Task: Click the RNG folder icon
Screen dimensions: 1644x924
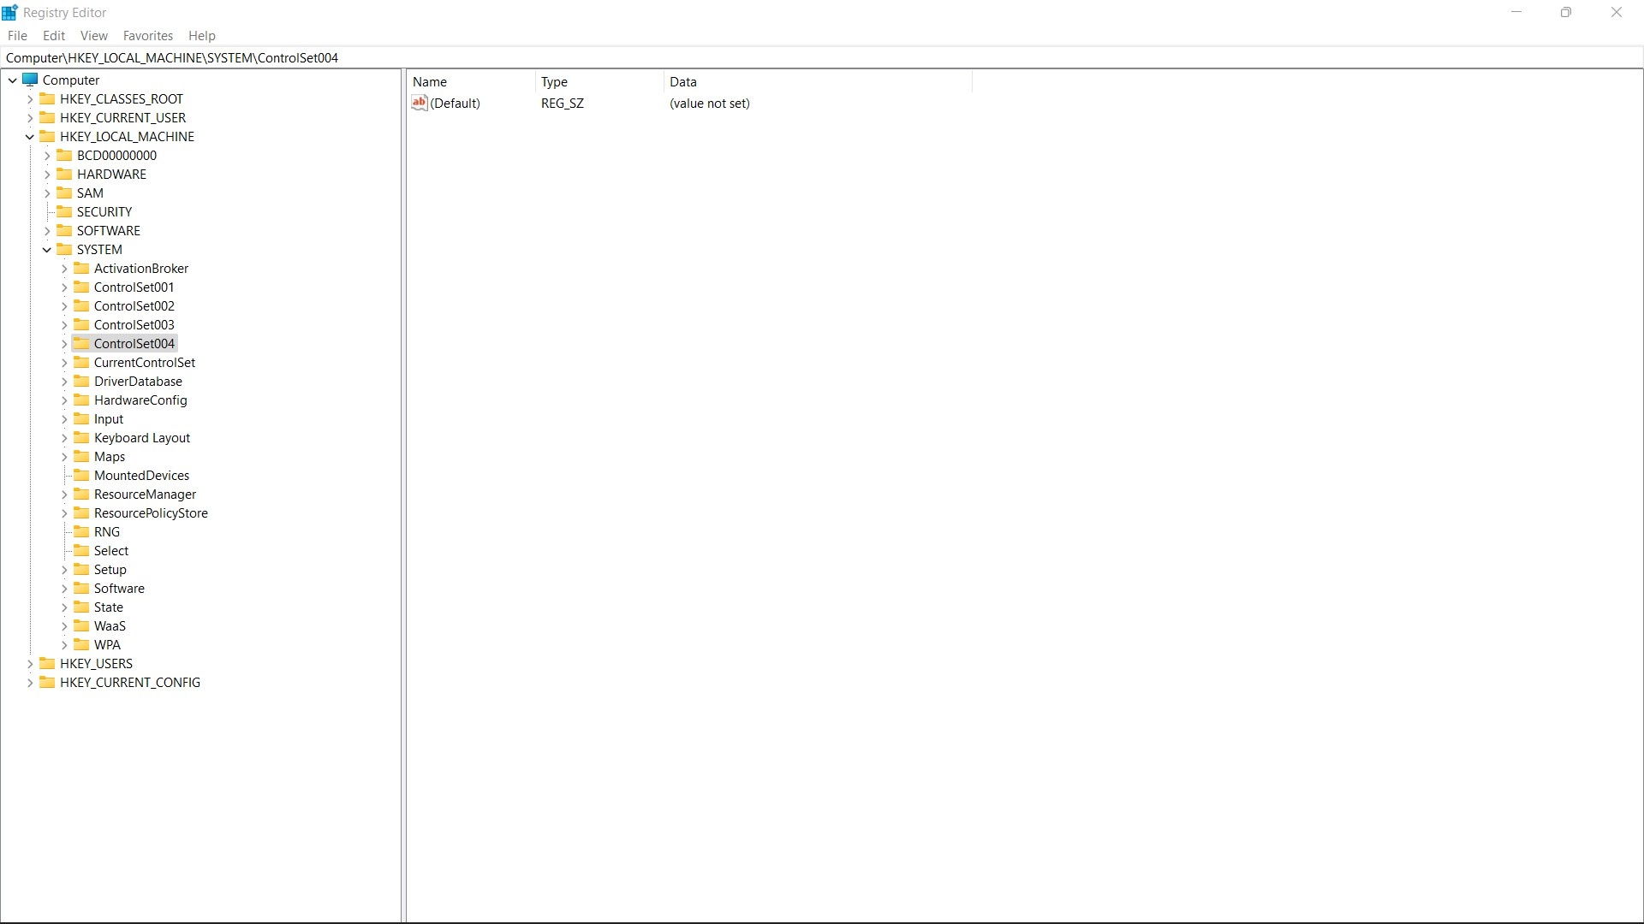Action: (x=81, y=531)
